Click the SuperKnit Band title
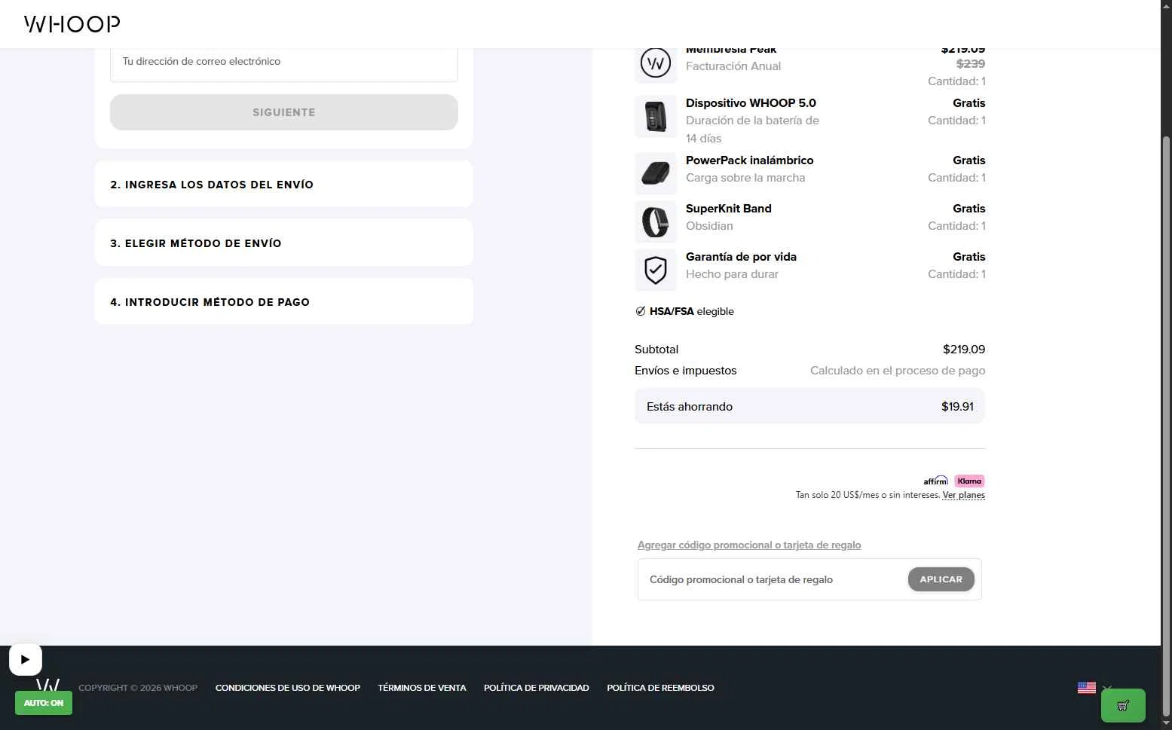 729,209
